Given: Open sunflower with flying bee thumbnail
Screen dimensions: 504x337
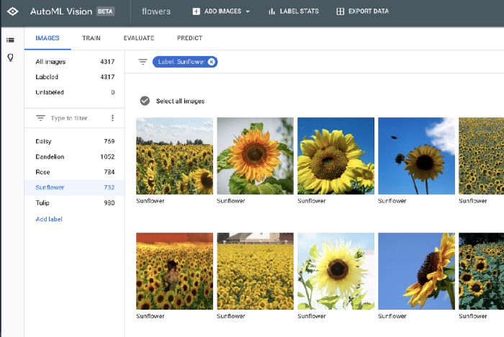Looking at the screenshot, I should 417,156.
